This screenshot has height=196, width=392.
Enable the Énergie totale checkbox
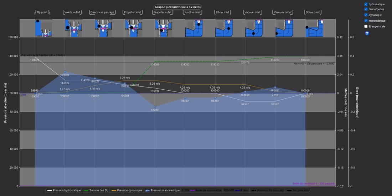pos(366,26)
